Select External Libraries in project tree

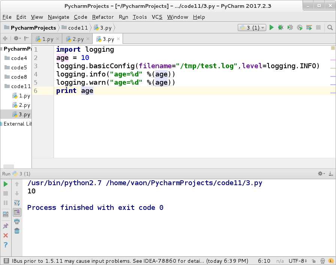(16, 124)
